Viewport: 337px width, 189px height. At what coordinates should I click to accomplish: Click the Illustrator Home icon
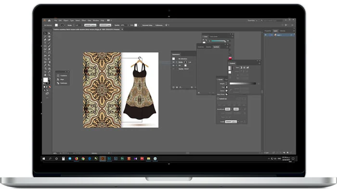click(49, 20)
